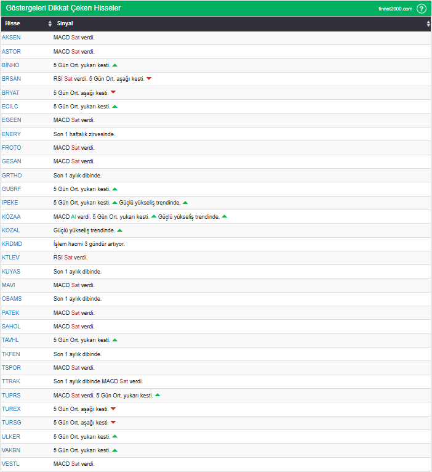Click green up arrow in BINHO row

coord(115,65)
